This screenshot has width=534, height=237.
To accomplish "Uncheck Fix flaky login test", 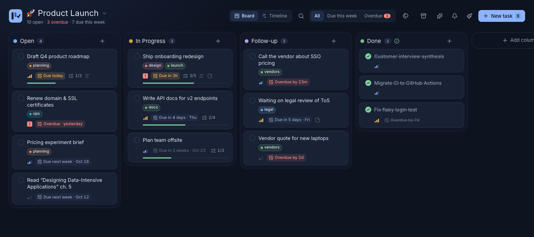I will pos(368,110).
